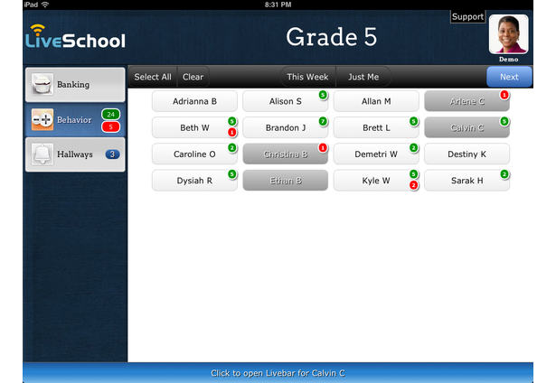
Task: Click the green 7 badge on Brandon J
Action: 323,122
